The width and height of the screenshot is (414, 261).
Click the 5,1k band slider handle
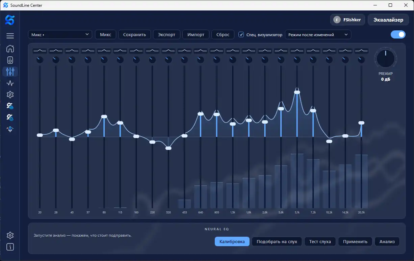pyautogui.click(x=297, y=92)
